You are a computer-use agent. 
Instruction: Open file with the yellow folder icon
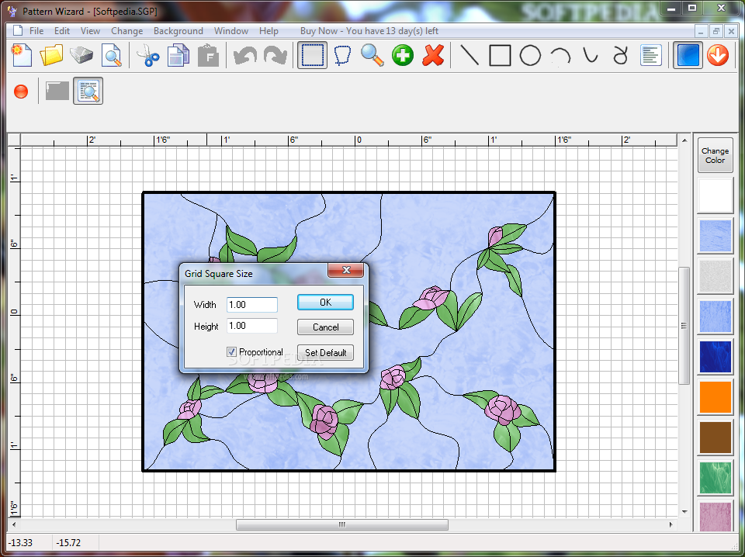tap(51, 55)
